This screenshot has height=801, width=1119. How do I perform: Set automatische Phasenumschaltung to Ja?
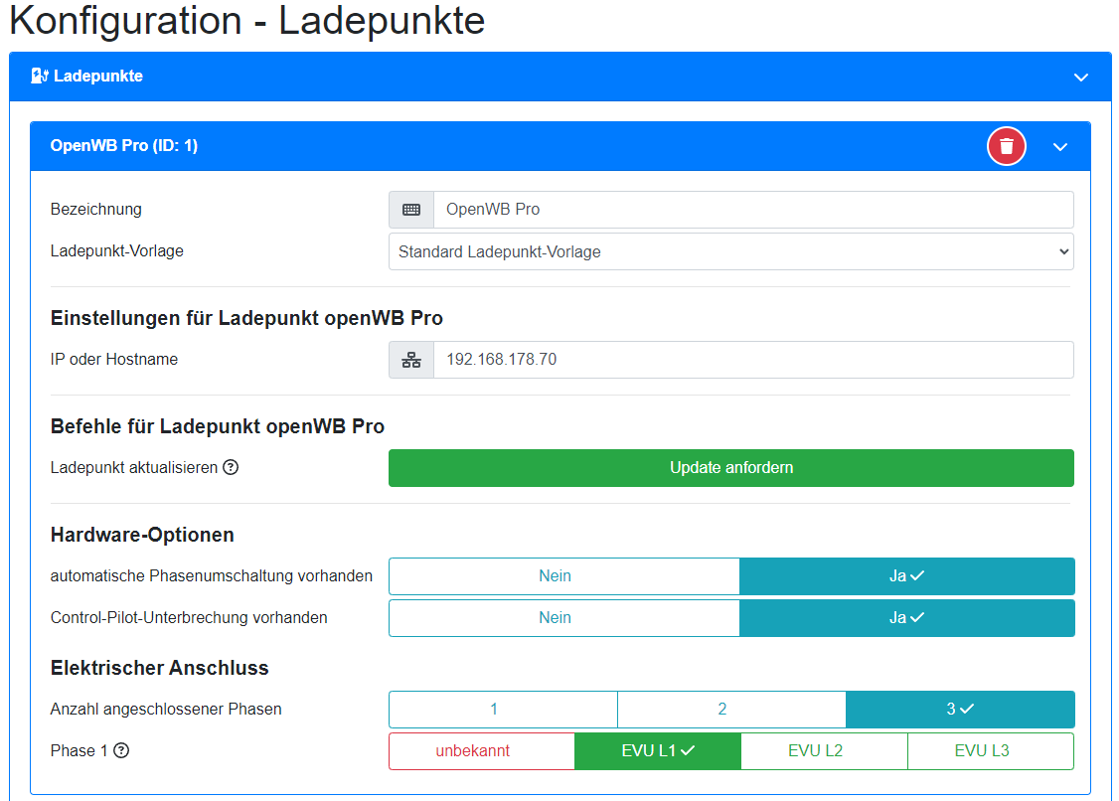pyautogui.click(x=906, y=576)
